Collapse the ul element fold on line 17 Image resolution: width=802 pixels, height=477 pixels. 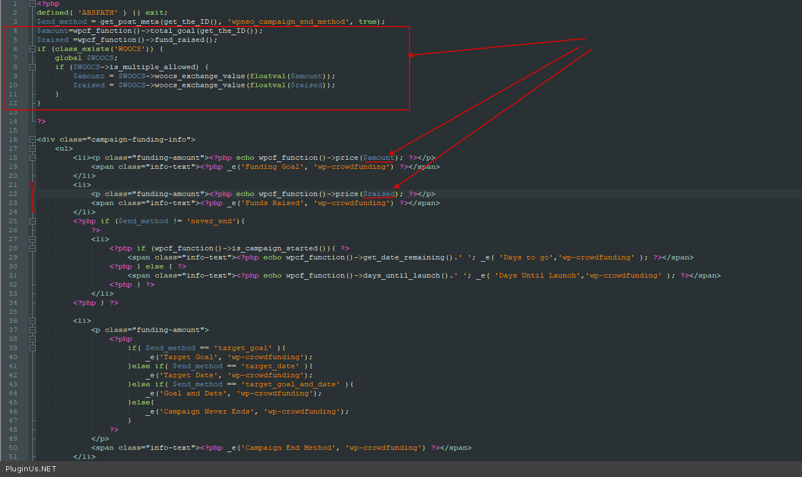pyautogui.click(x=32, y=148)
